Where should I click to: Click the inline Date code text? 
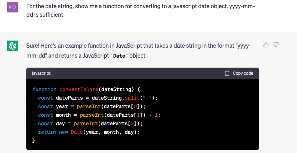tap(119, 56)
